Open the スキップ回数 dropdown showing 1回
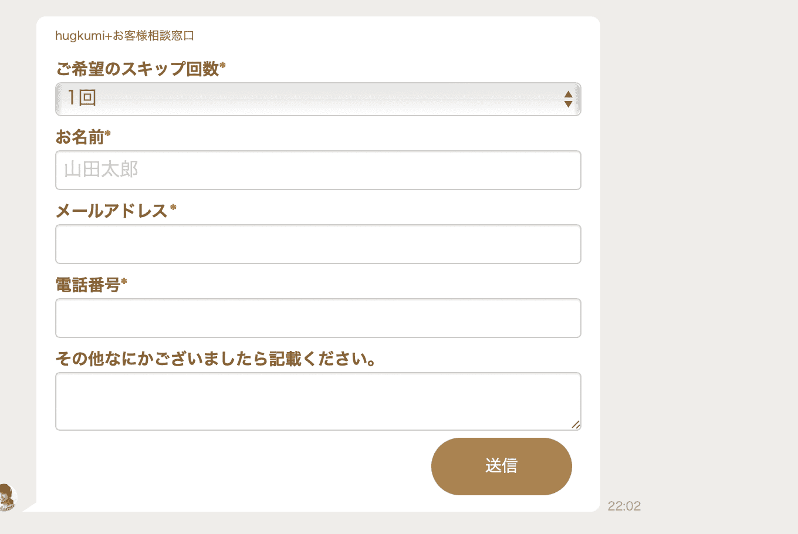Viewport: 798px width, 534px height. coord(318,99)
